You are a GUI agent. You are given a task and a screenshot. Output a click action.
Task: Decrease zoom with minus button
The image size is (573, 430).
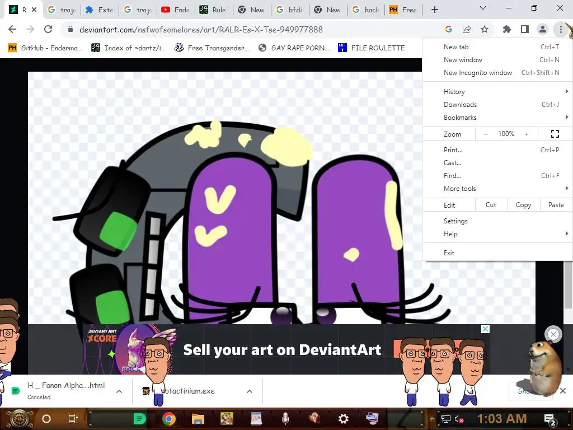485,134
